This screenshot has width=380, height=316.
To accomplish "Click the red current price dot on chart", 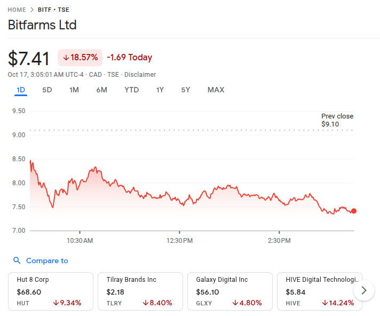I will 354,211.
